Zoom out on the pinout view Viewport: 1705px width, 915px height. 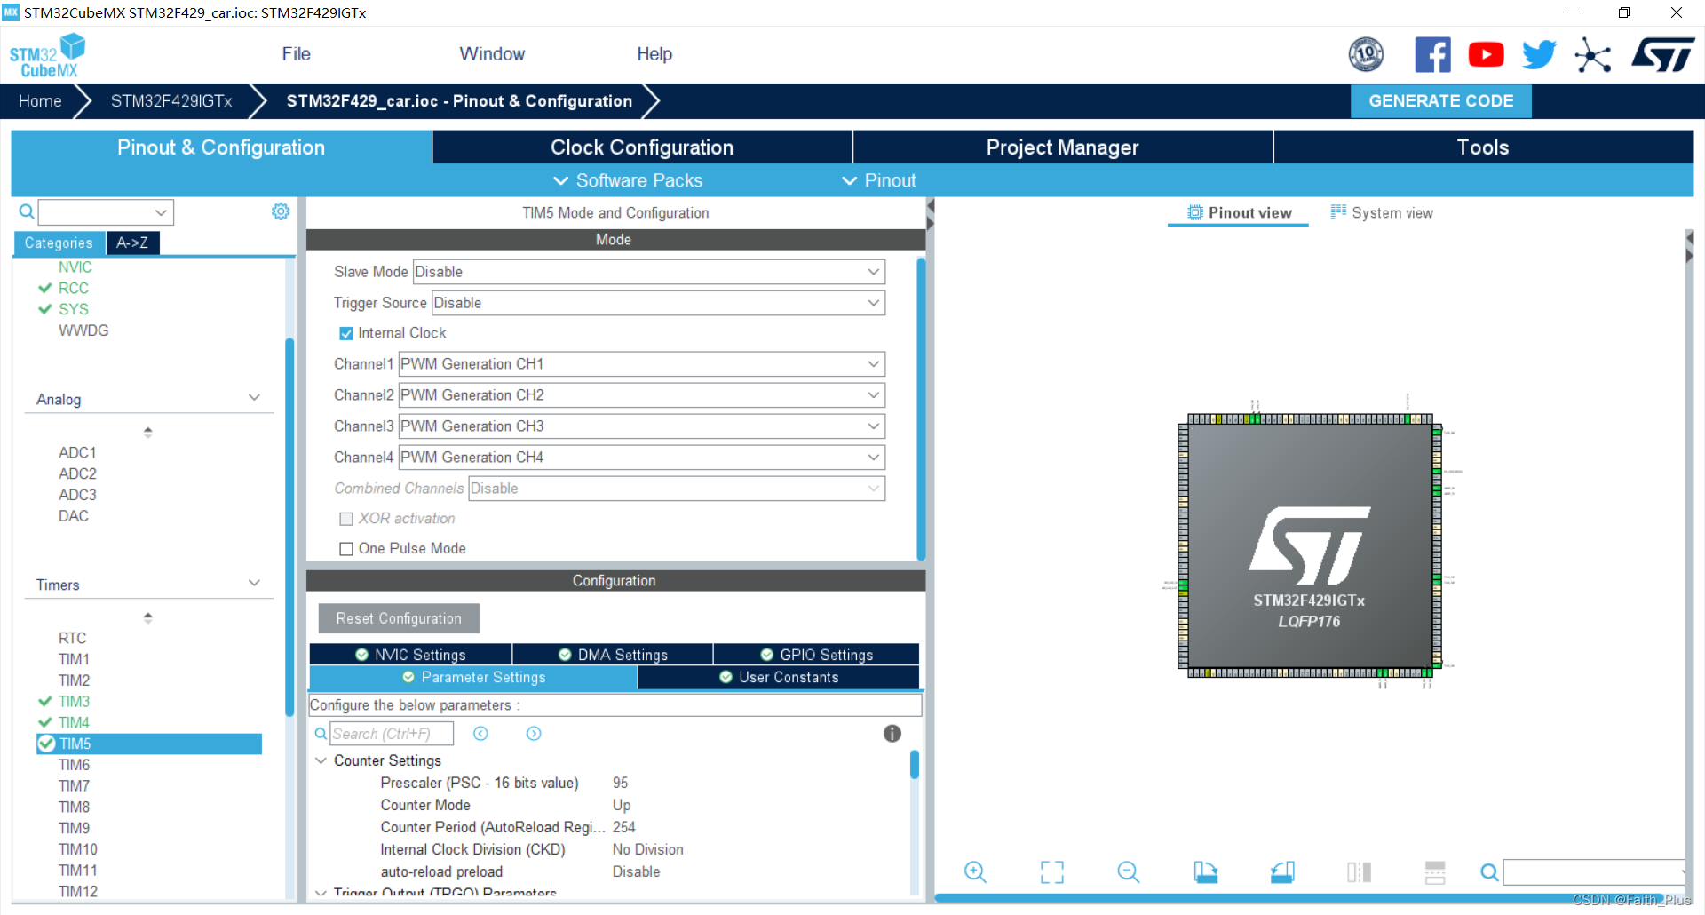1129,872
